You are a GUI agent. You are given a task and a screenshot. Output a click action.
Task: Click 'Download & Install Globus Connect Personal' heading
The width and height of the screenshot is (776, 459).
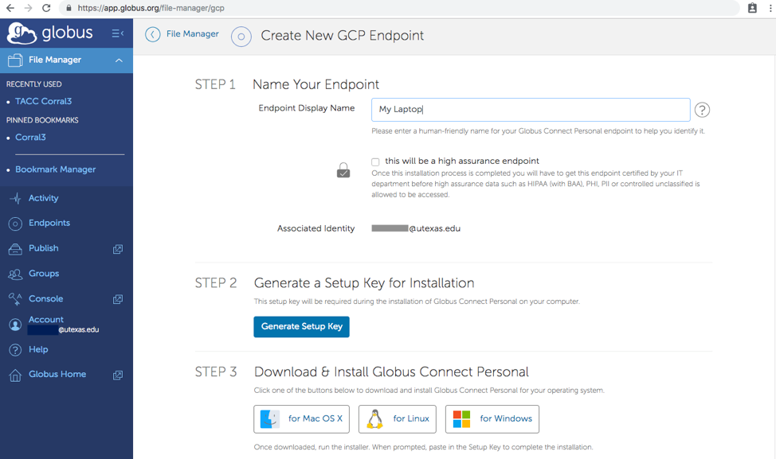tap(391, 371)
